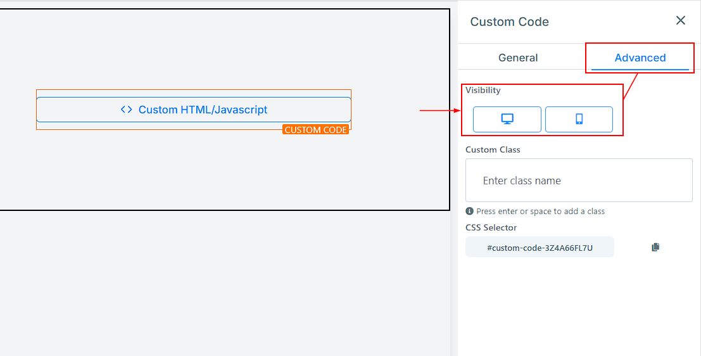Click the Custom HTML/Javascript element text

[203, 110]
